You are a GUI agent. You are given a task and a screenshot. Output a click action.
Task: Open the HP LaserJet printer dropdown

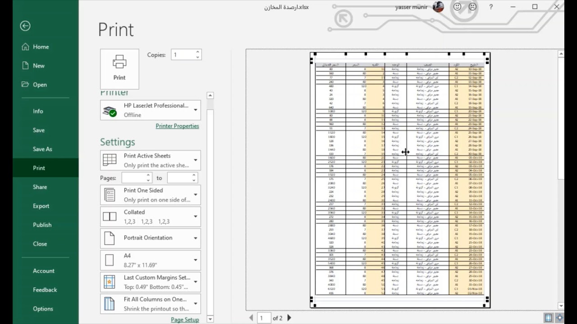[151, 110]
